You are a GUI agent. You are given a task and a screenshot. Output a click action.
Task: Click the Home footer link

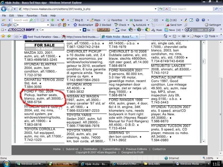[57, 149]
